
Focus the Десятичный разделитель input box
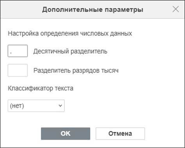[18, 51]
